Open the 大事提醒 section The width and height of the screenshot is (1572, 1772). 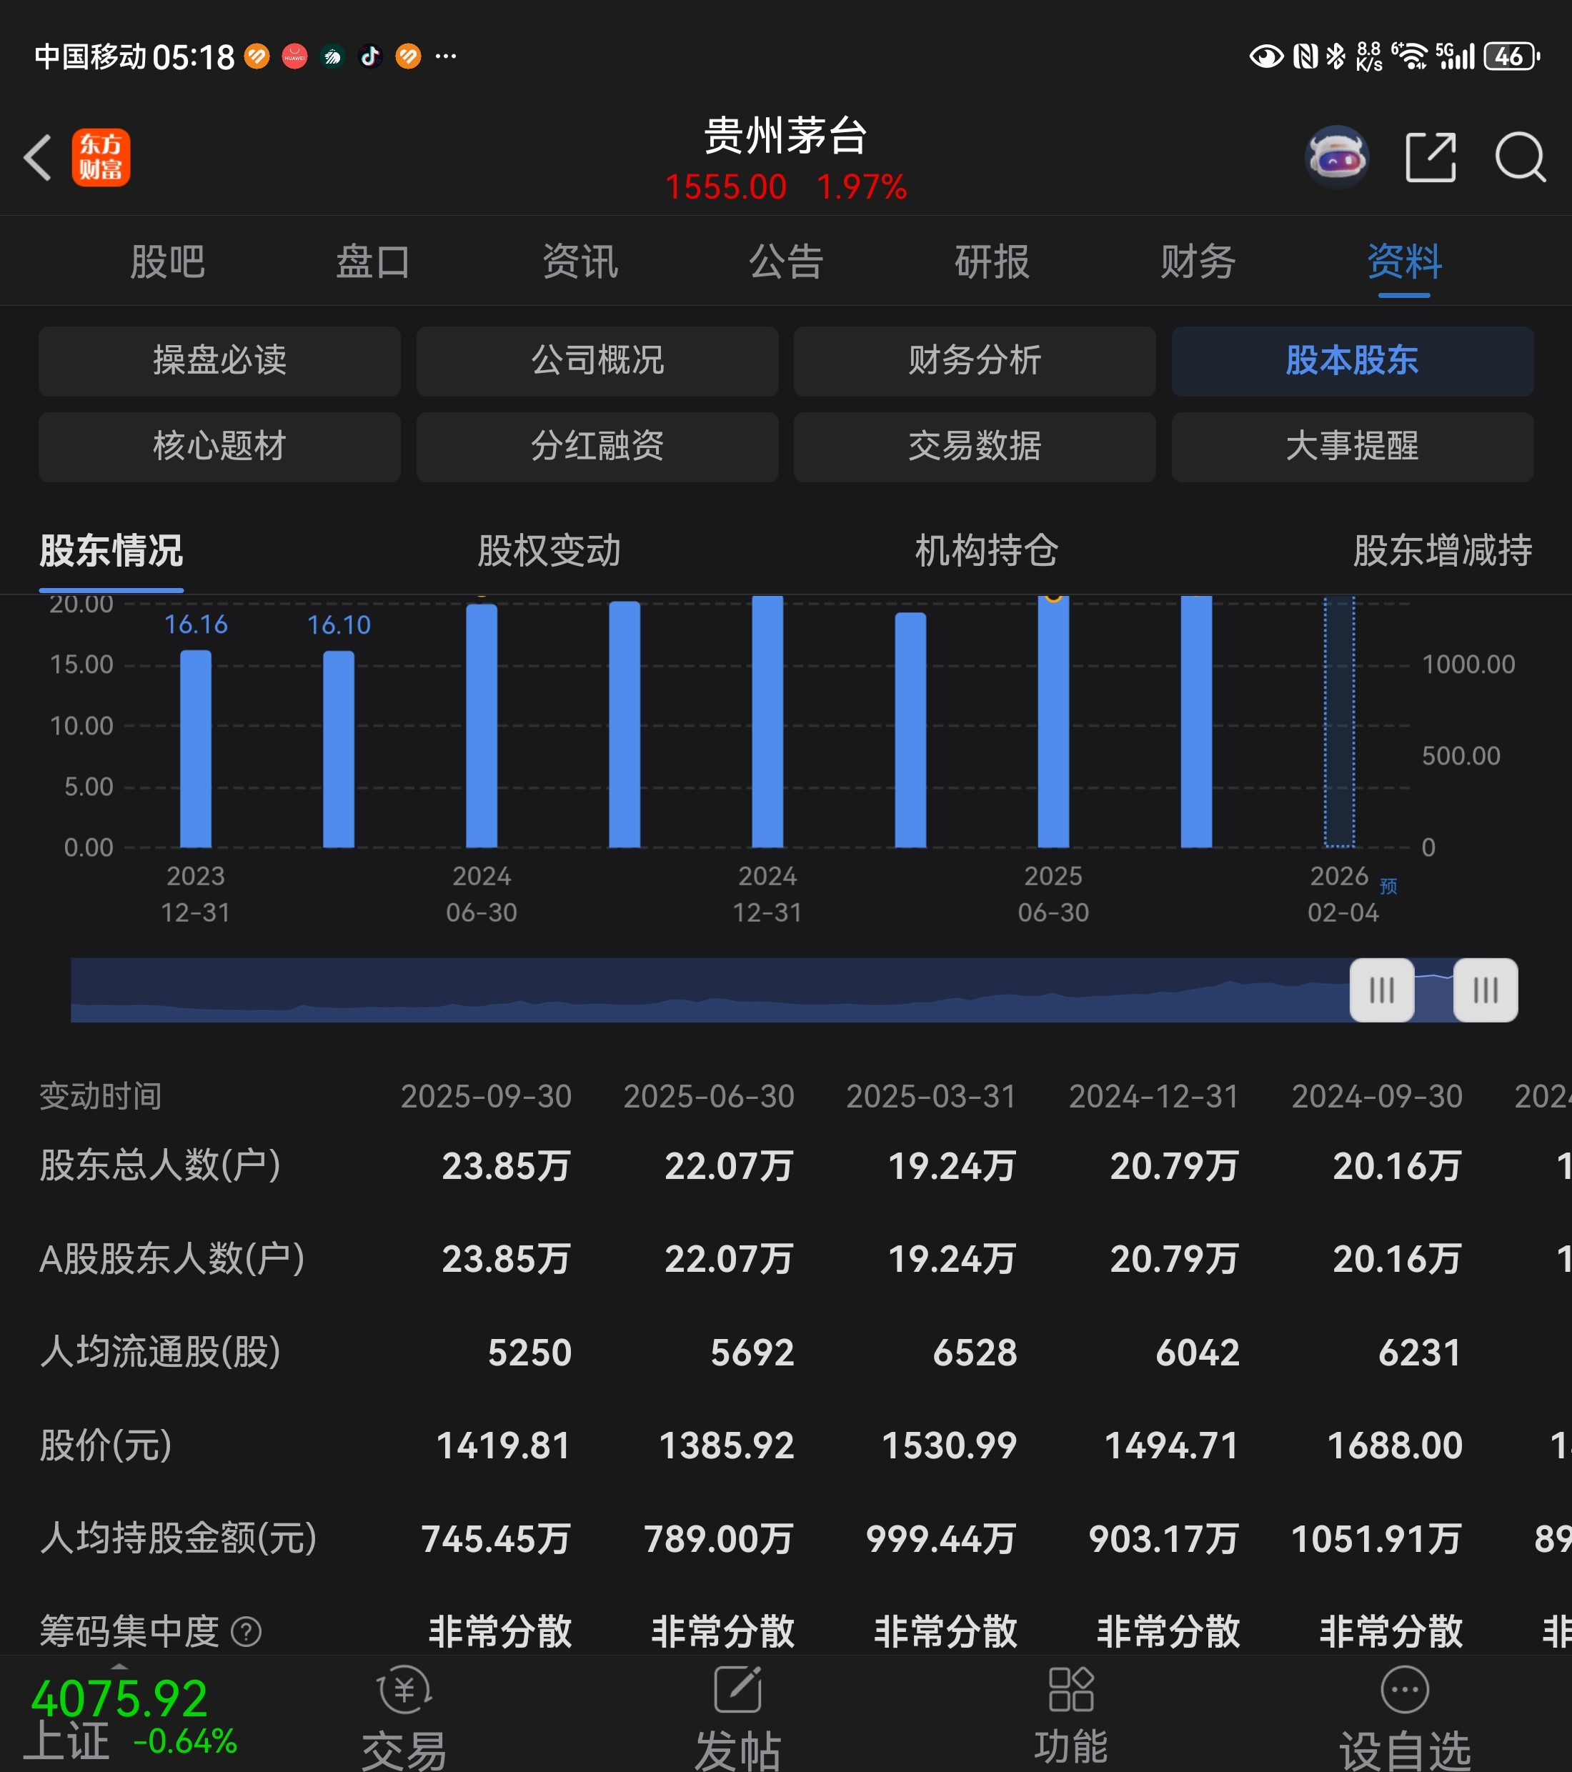point(1352,447)
